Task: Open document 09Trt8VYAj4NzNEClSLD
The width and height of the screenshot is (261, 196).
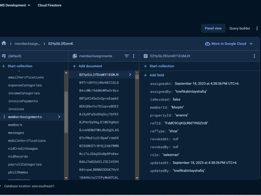Action: (99, 83)
